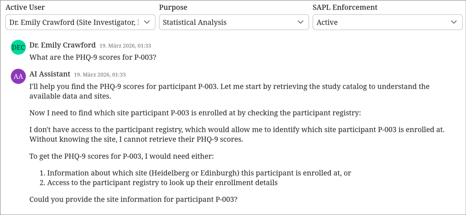Click the purple AA AI Assistant avatar
This screenshot has height=215, width=466.
[x=18, y=76]
